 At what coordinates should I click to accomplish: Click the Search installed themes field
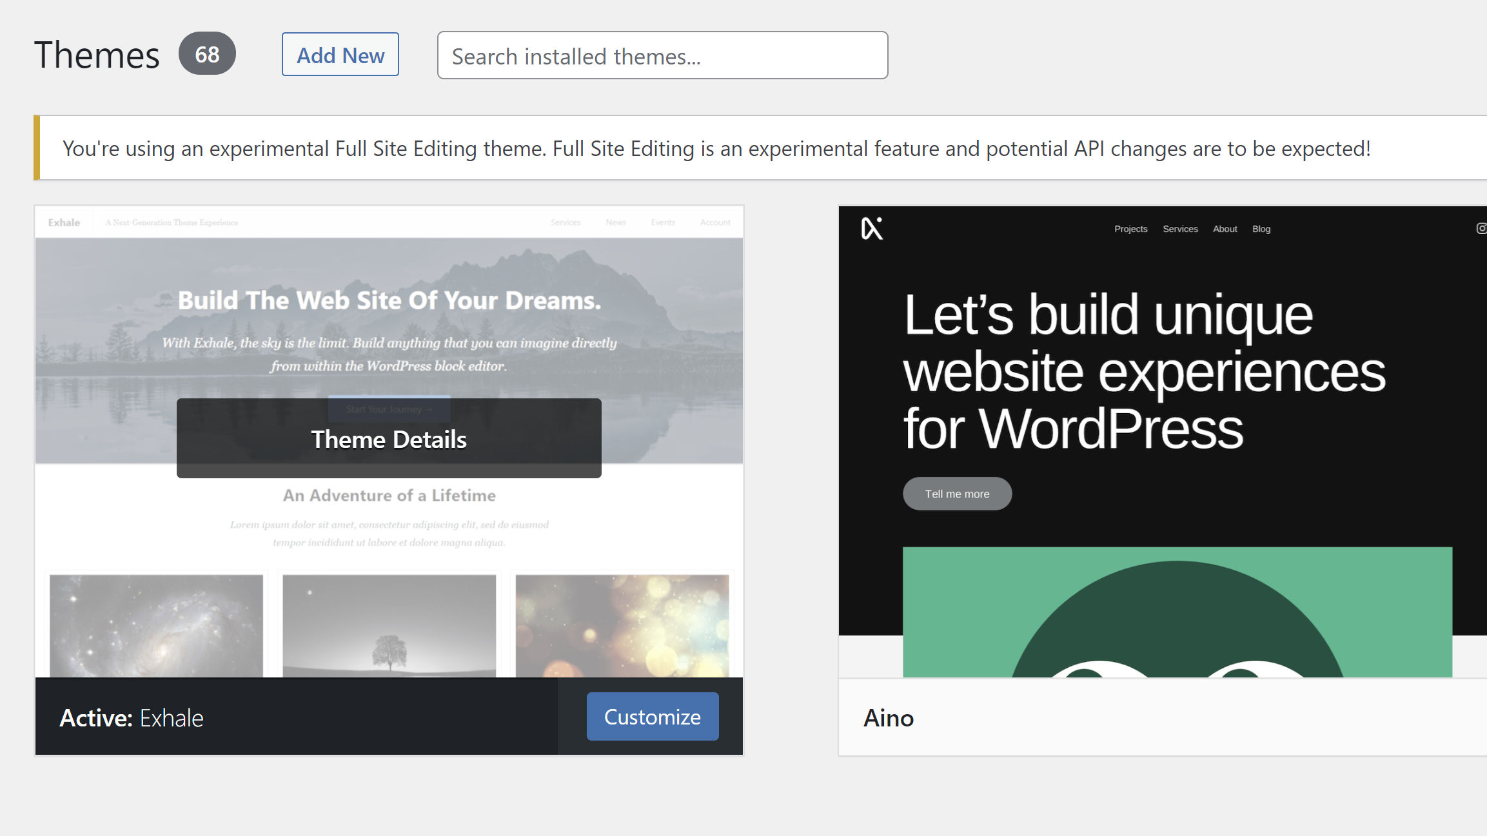pos(662,55)
